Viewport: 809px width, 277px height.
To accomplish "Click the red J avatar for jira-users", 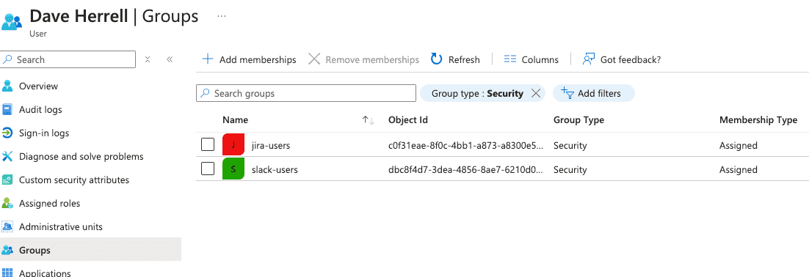I will [233, 144].
